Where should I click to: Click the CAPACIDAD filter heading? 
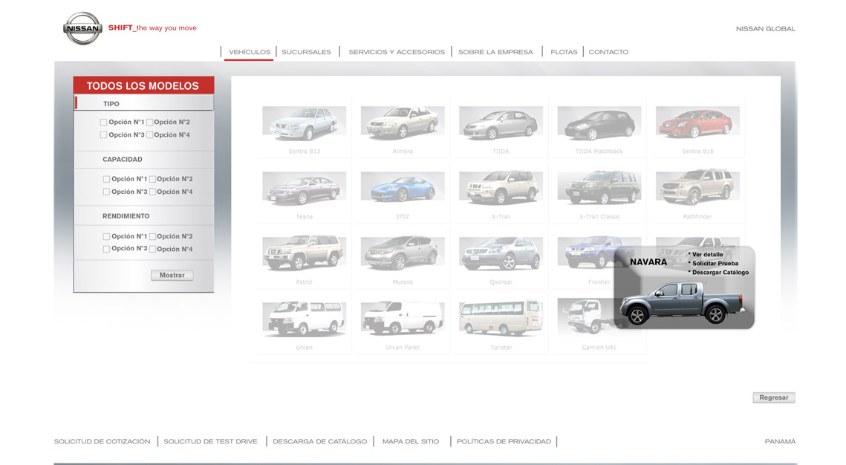[x=123, y=160]
